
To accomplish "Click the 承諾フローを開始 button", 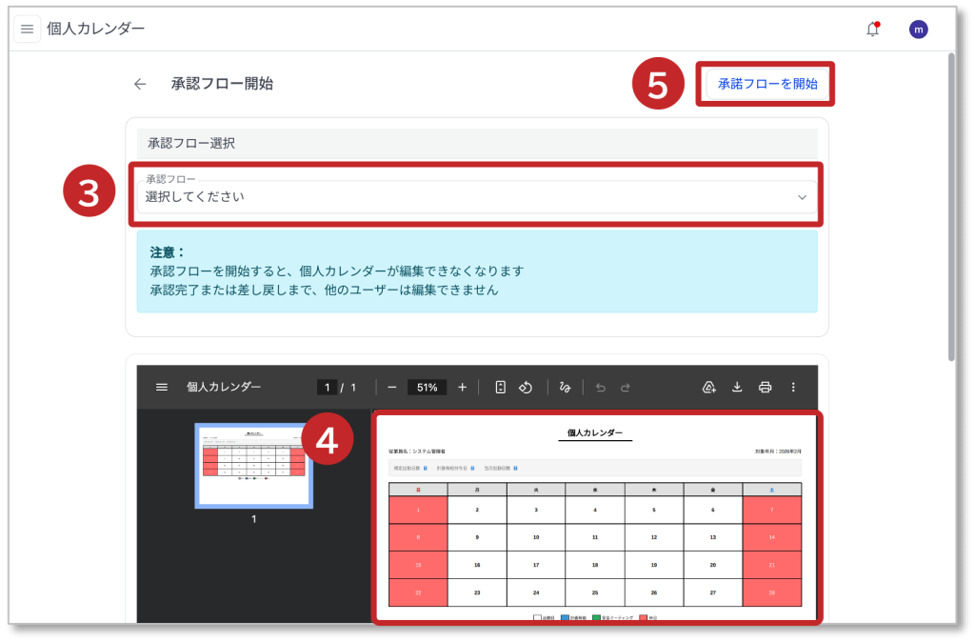I will click(766, 84).
